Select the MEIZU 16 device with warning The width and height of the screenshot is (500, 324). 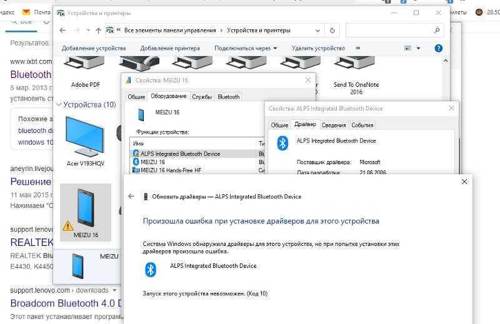86,212
